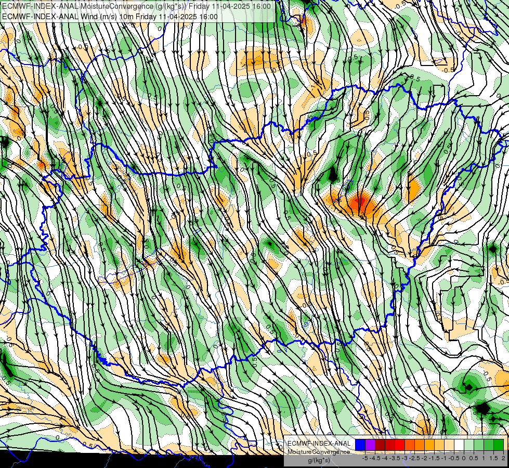This screenshot has width=509, height=468.
Task: Click the legend label 'ECMWF-INDEX-ANAL'
Action: click(319, 444)
